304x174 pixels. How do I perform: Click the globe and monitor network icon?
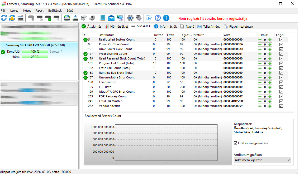click(120, 18)
